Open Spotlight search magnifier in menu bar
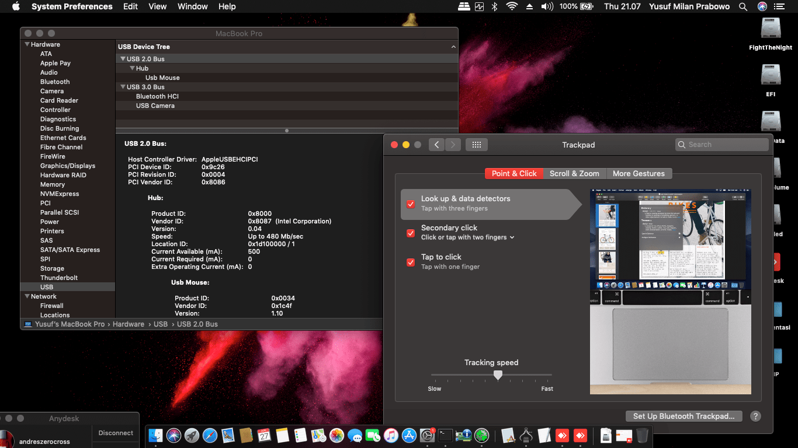 coord(743,6)
